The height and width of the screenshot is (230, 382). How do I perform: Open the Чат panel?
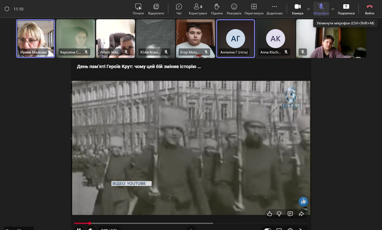coord(179,9)
